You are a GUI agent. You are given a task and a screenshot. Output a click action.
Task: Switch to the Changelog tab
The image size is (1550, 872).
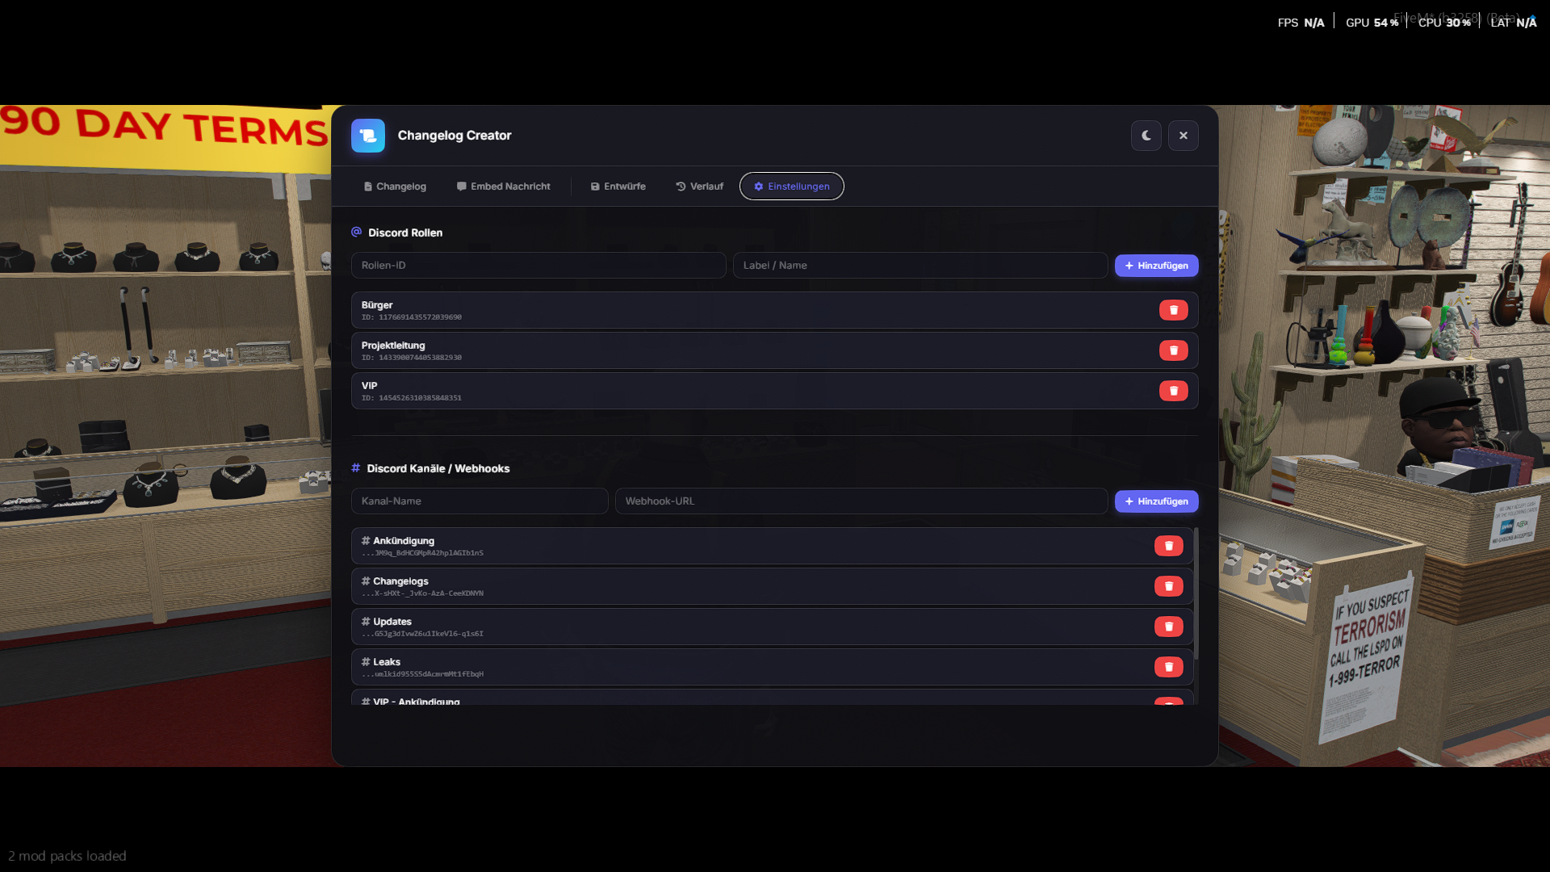[x=395, y=187]
